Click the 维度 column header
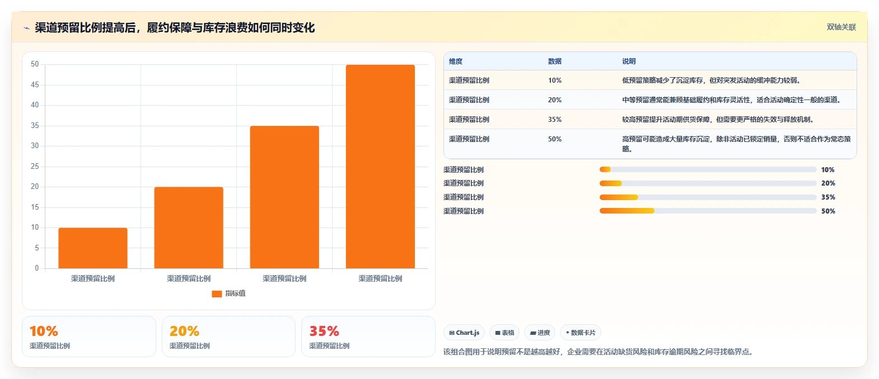 click(x=456, y=61)
